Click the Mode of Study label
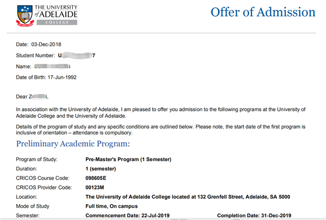 pos(35,206)
